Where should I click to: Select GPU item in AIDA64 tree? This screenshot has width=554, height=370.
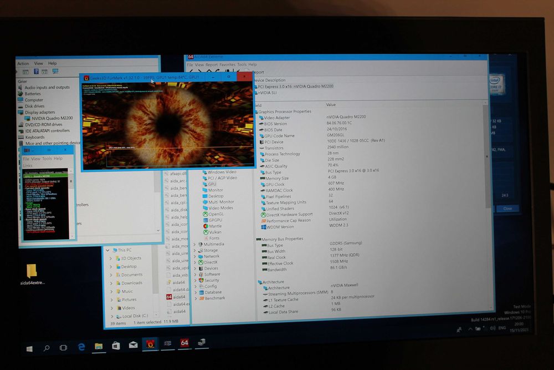pos(209,184)
